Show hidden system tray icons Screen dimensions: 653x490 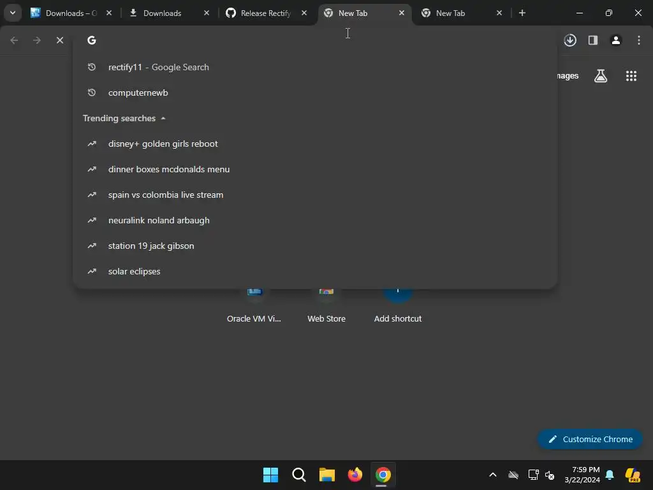[493, 475]
